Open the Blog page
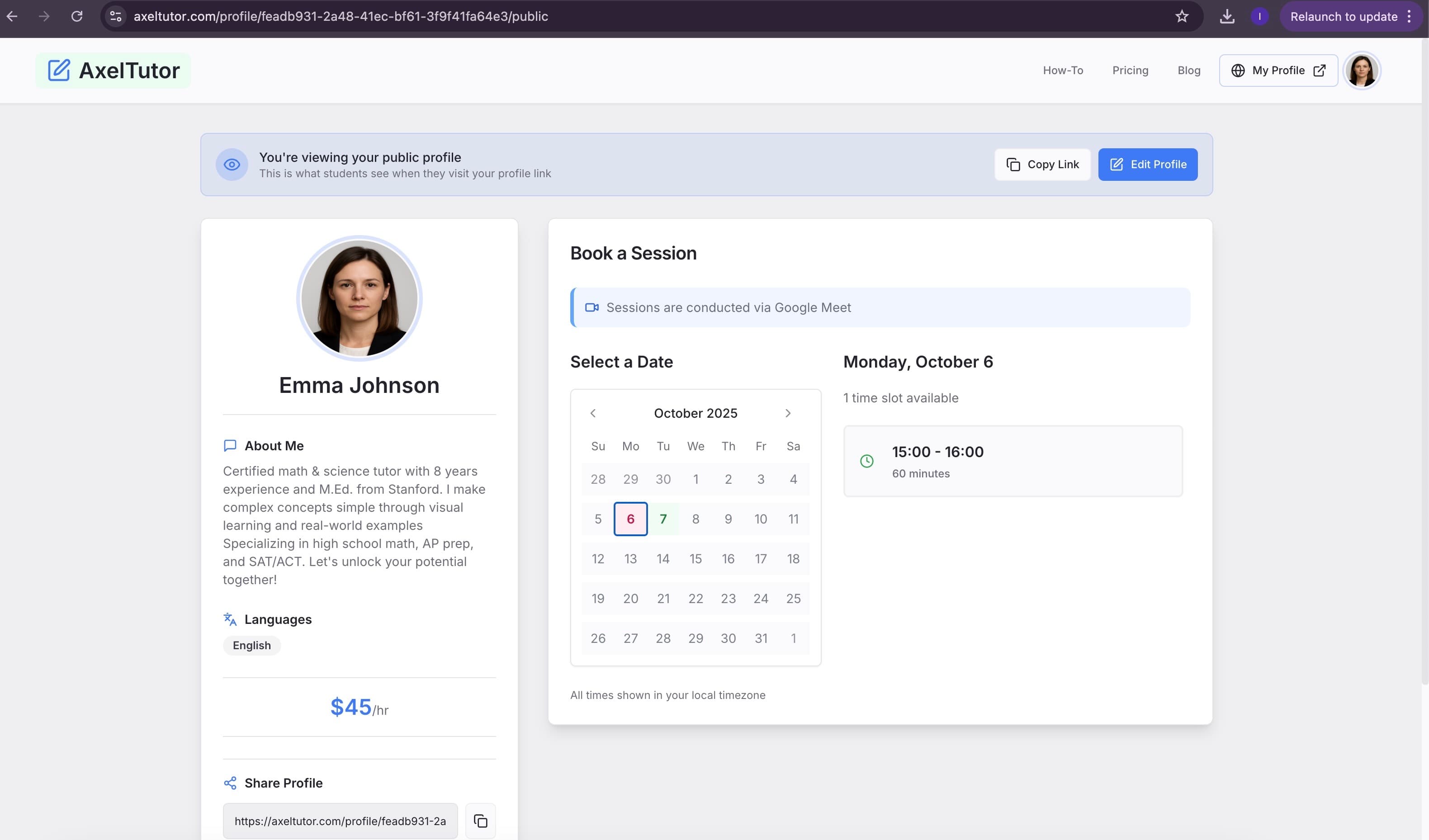The width and height of the screenshot is (1429, 840). [x=1189, y=70]
